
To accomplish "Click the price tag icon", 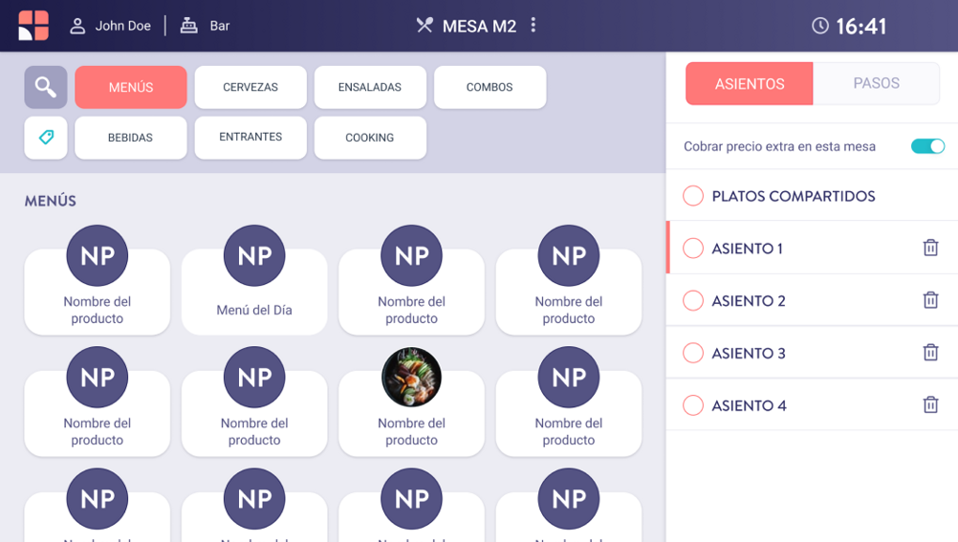I will click(x=46, y=138).
